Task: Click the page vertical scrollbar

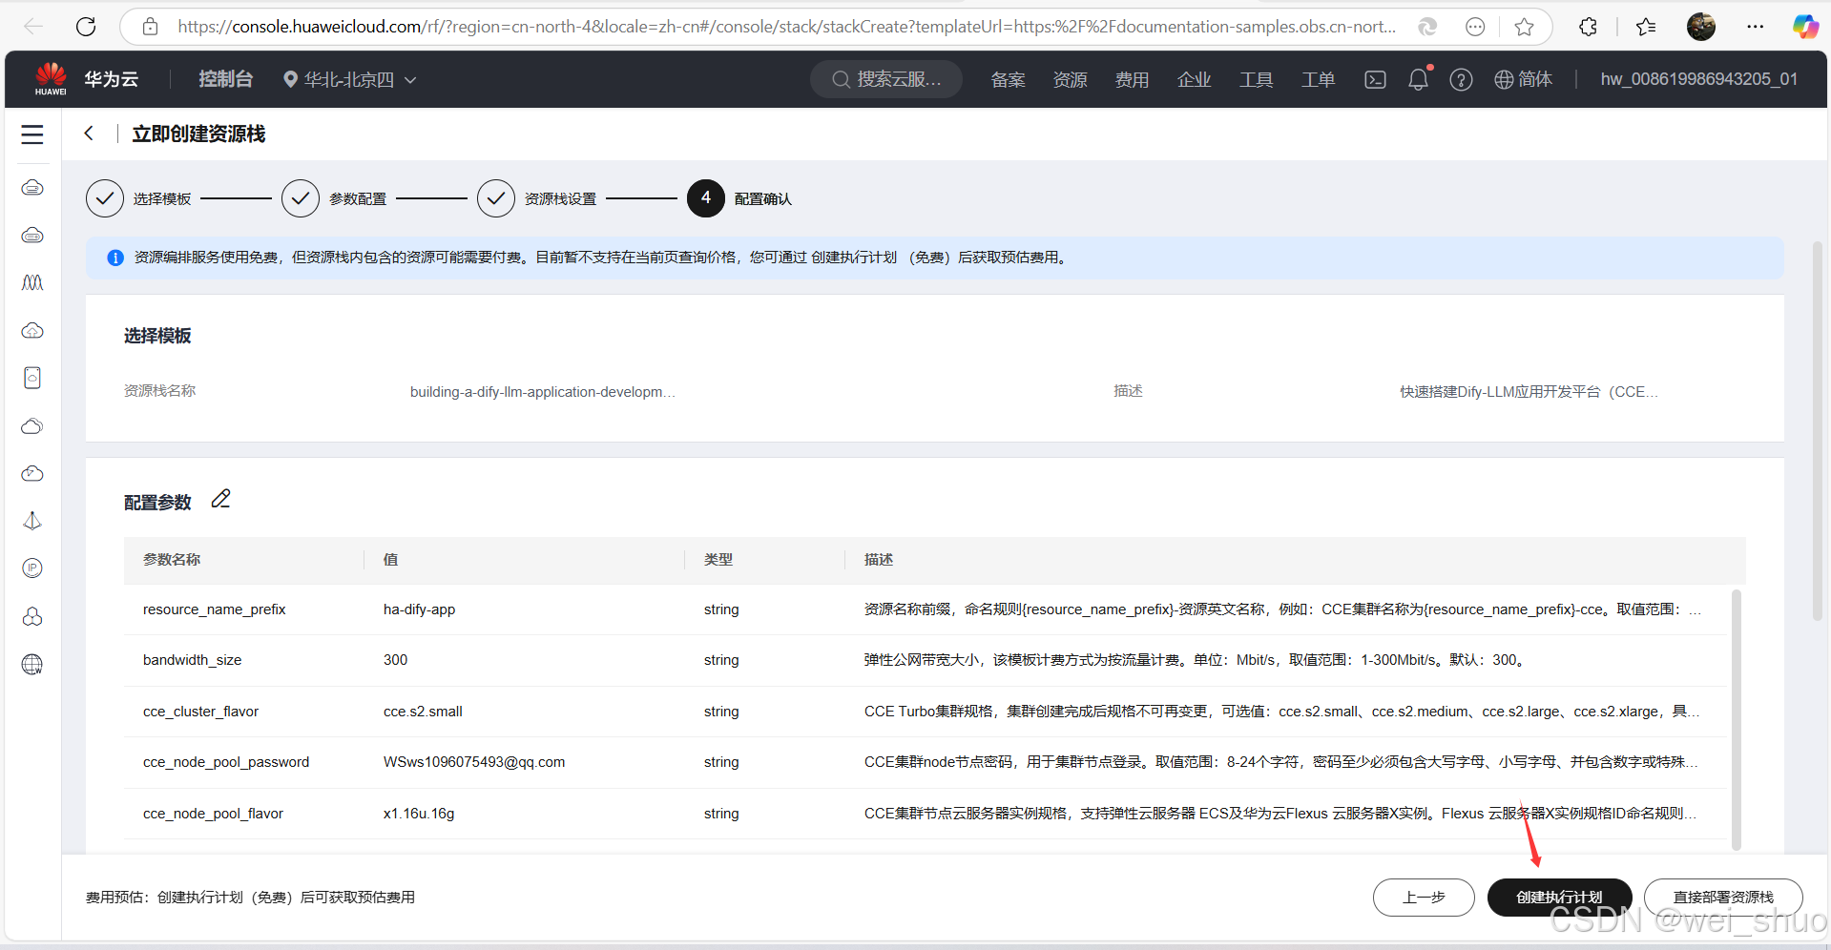Action: coord(1818,431)
